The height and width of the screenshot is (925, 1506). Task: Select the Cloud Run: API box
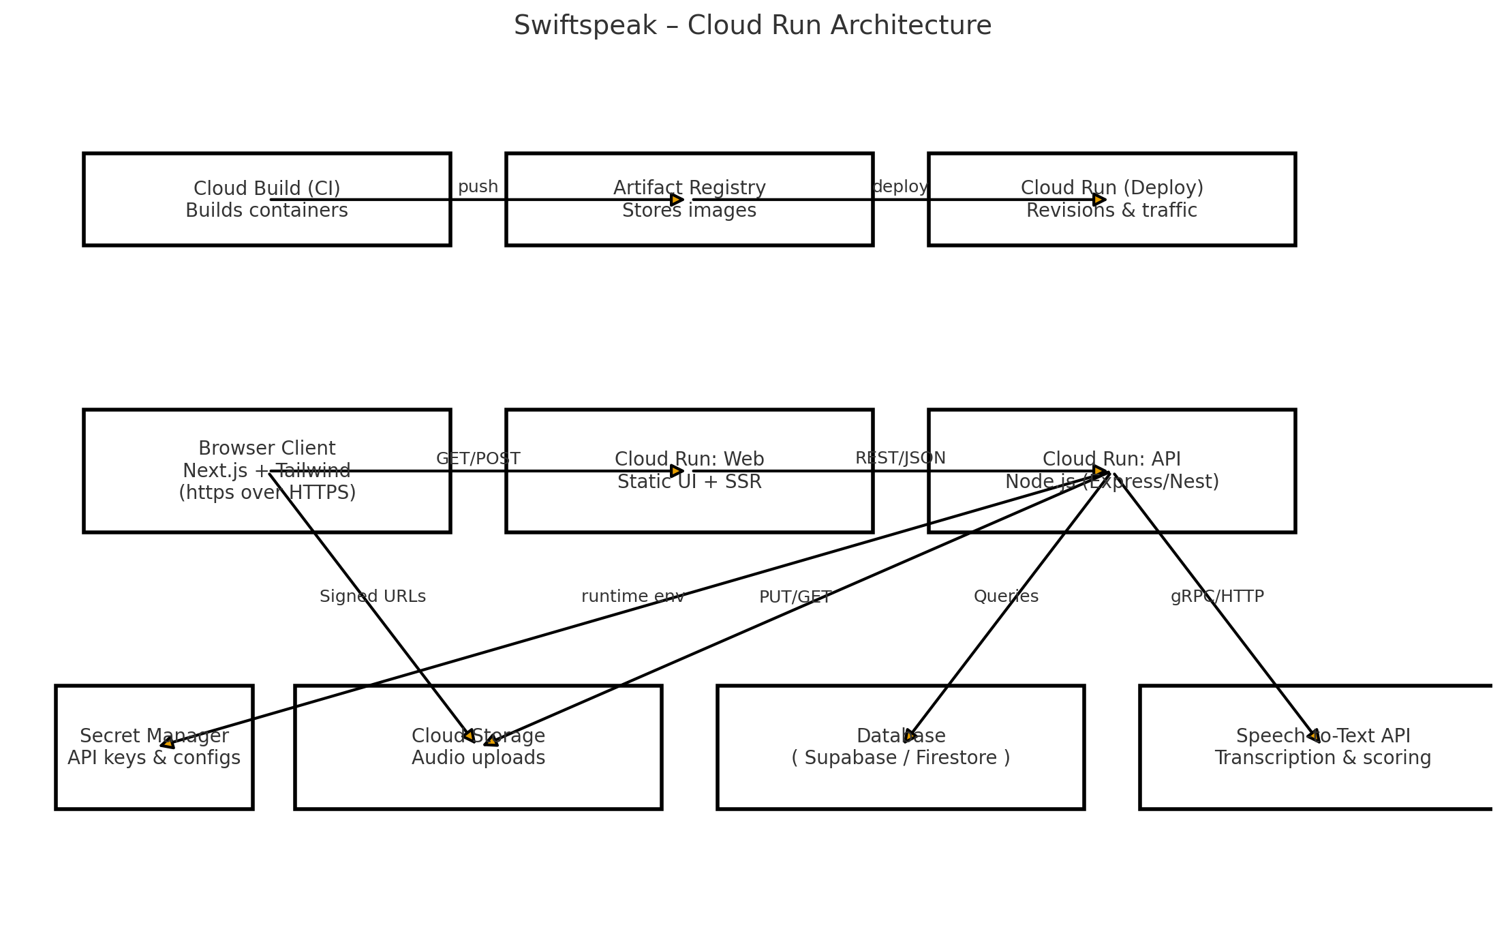click(x=1111, y=470)
